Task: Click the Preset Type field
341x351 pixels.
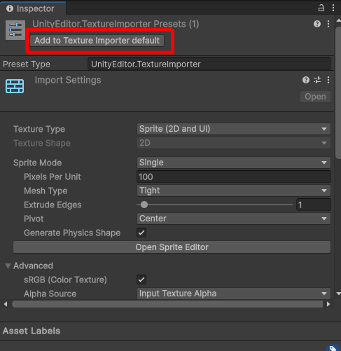Action: 209,64
